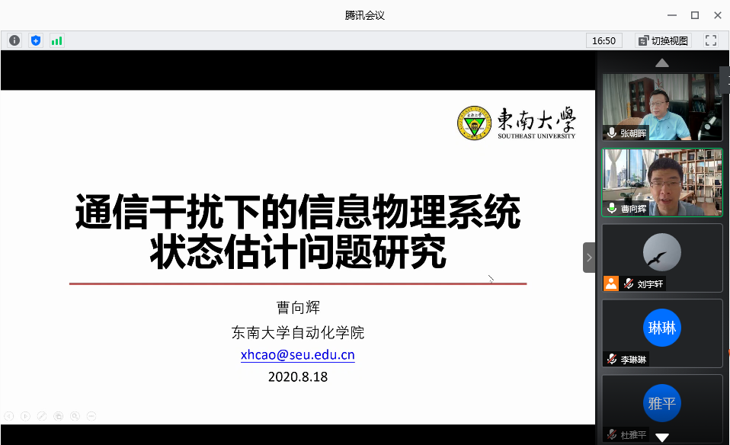This screenshot has height=445, width=730.
Task: Enter full screen mode
Action: 710,40
